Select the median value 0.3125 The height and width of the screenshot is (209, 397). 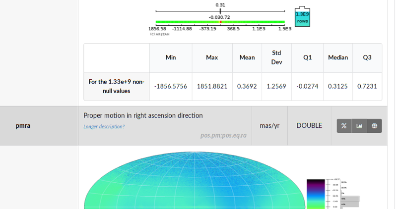[338, 87]
